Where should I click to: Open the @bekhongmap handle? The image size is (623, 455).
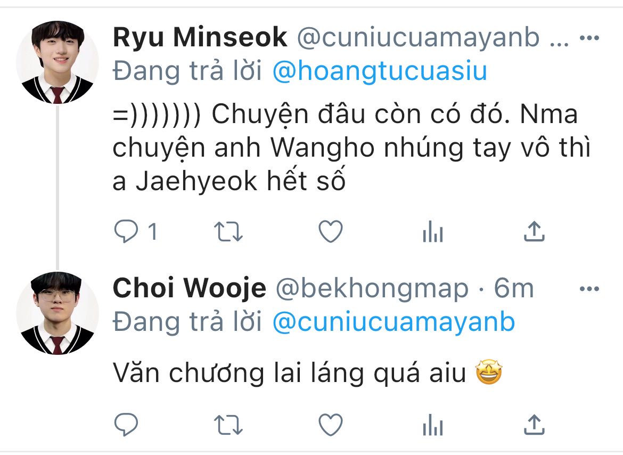click(372, 289)
